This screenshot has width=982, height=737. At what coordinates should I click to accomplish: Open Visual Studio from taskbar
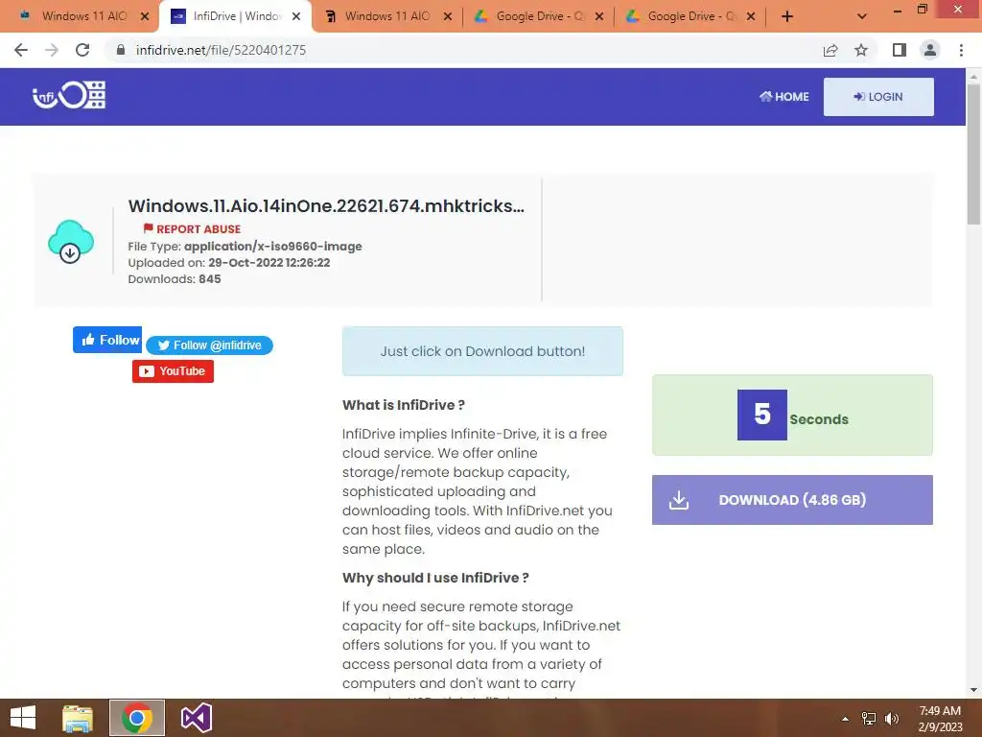(x=197, y=718)
